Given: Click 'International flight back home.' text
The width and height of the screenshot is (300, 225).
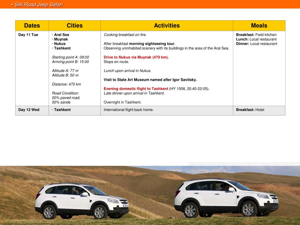Looking at the screenshot, I should [129, 110].
